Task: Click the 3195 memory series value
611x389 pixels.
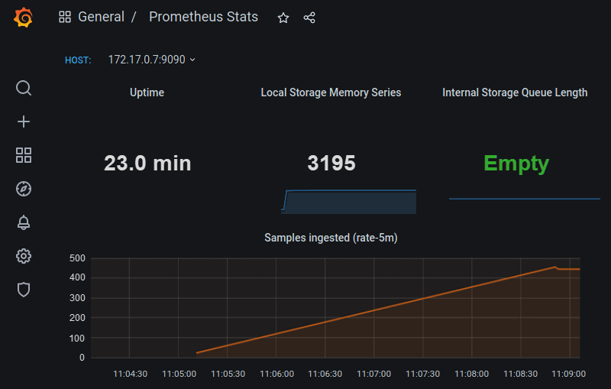Action: click(x=331, y=164)
